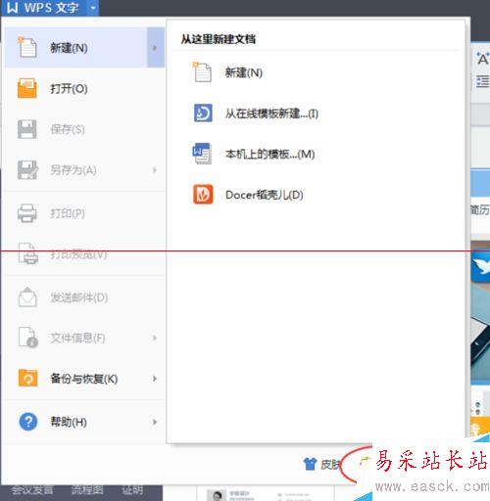Click the 从这里新建文档 heading text
The image size is (490, 501).
[x=219, y=39]
